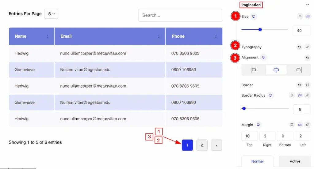Toggle Margin link values icon
This screenshot has height=169, width=314.
pyautogui.click(x=307, y=124)
